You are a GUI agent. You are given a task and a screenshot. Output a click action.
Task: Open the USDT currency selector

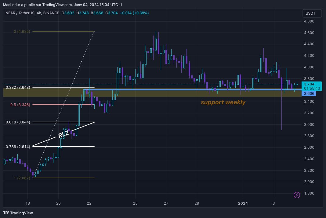pos(312,13)
